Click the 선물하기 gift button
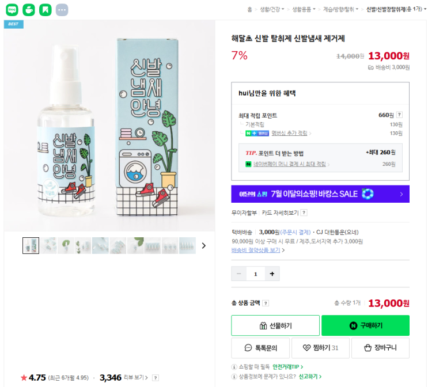Viewport: 428px width, 387px height. coord(275,325)
